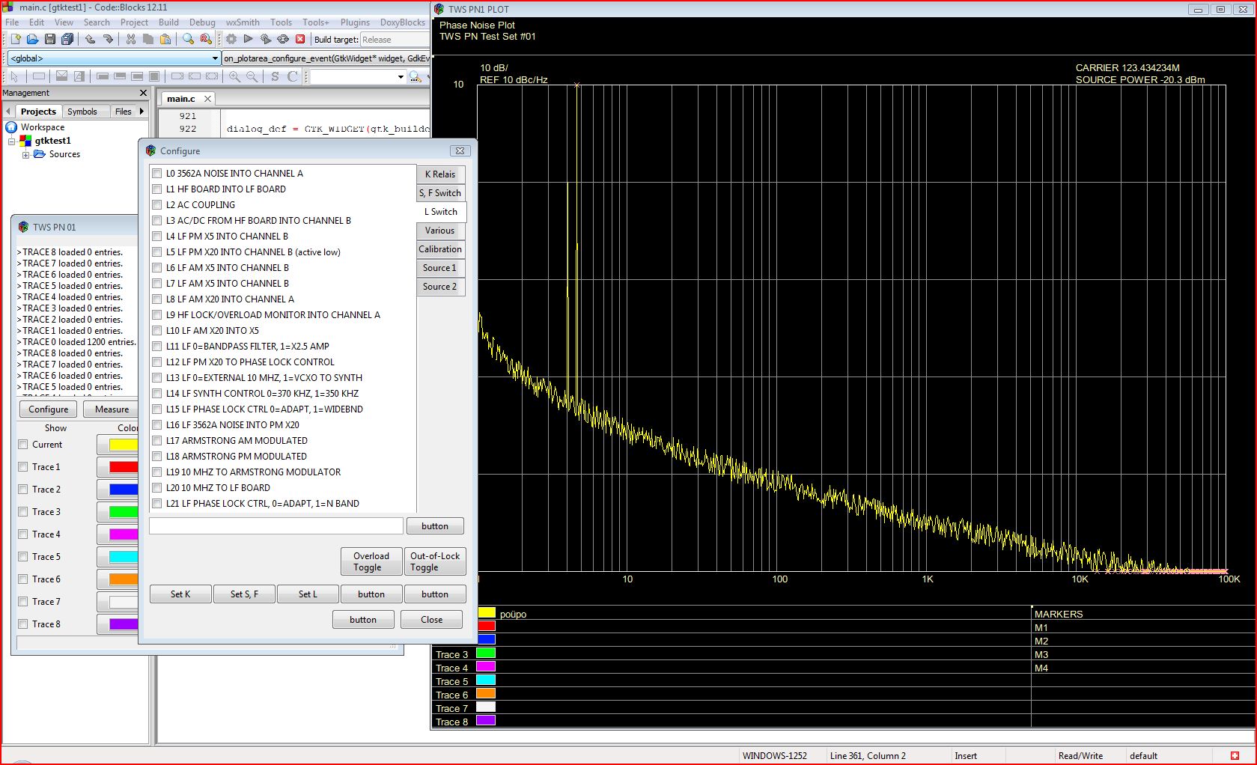Viewport: 1257px width, 765px height.
Task: Open the wxSmith menu
Action: (x=243, y=22)
